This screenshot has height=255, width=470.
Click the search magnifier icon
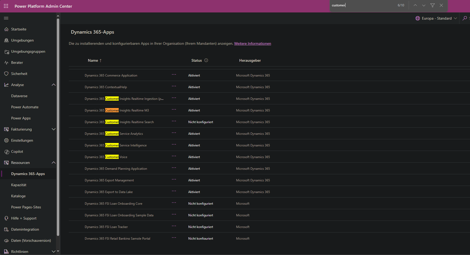tap(465, 18)
